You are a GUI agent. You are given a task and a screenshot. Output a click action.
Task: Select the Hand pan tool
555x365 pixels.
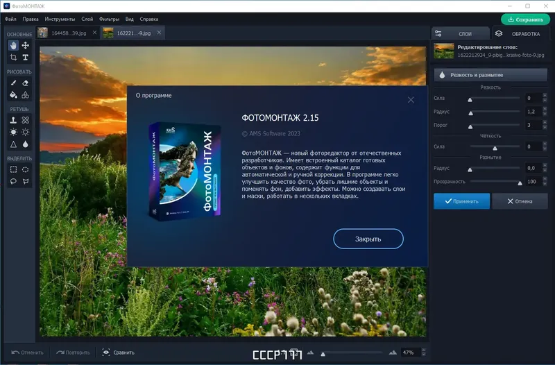[13, 45]
